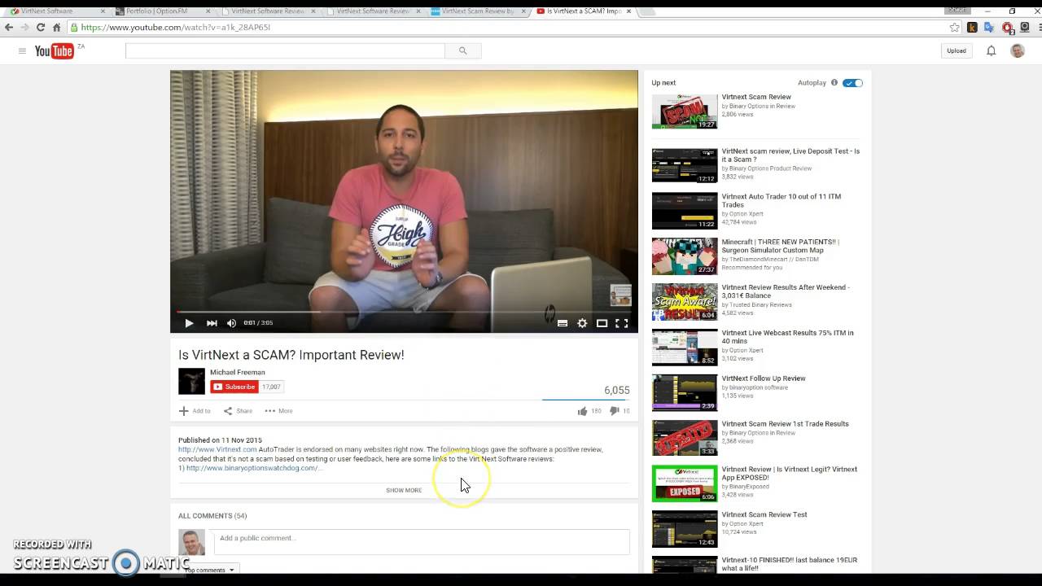Share the video

click(x=238, y=411)
